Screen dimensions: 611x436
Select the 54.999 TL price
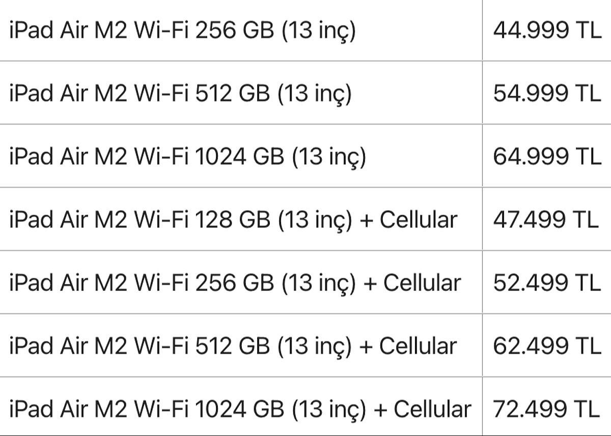pos(546,94)
